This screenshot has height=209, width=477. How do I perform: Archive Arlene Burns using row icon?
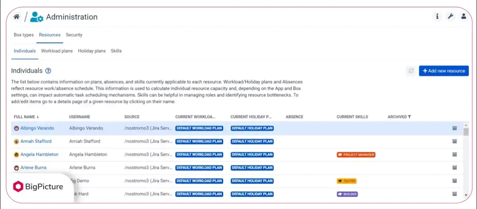[454, 167]
